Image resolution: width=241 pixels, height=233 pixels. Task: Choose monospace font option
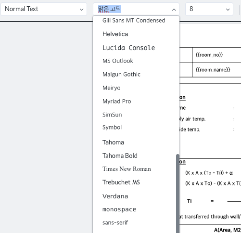(x=119, y=209)
